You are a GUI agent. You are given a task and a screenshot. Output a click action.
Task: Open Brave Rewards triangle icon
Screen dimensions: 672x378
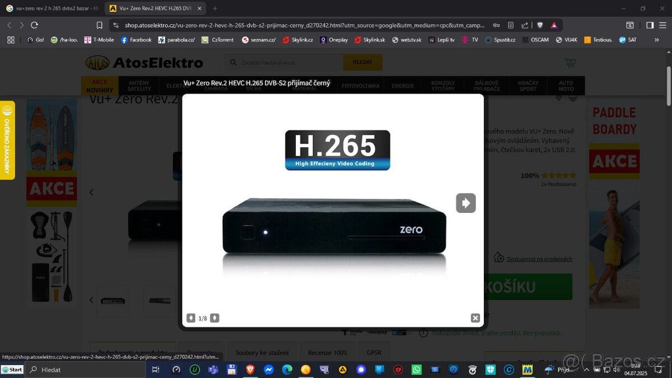click(554, 25)
